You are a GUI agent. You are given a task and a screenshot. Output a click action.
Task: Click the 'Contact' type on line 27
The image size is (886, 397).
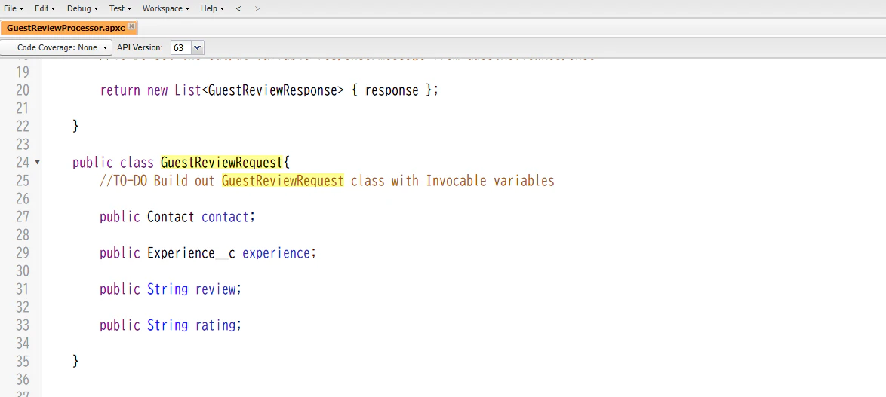click(x=171, y=216)
